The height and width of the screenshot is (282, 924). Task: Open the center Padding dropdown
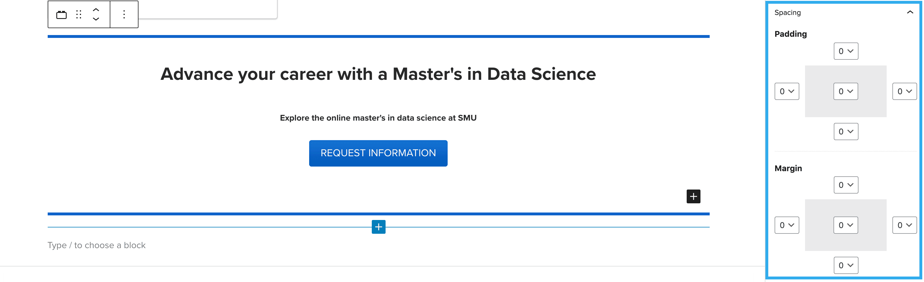coord(846,91)
